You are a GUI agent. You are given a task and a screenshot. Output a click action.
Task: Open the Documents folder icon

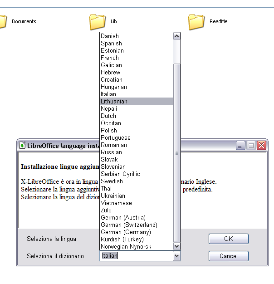point(3,22)
